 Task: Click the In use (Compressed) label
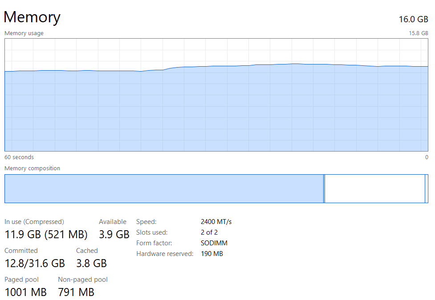click(x=34, y=222)
